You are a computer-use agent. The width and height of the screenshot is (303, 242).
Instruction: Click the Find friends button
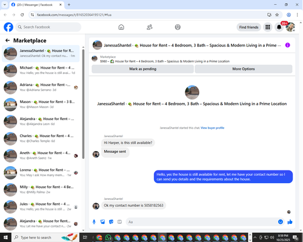(x=248, y=27)
